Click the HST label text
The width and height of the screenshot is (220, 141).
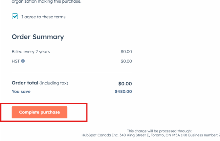pyautogui.click(x=15, y=61)
